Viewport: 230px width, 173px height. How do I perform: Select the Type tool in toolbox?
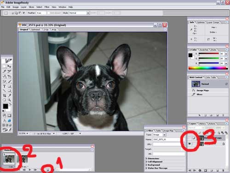point(5,86)
